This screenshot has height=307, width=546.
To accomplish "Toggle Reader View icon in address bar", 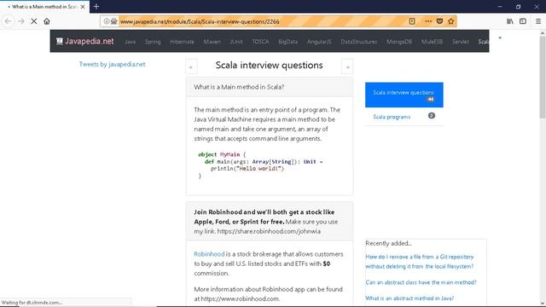I will click(x=412, y=21).
